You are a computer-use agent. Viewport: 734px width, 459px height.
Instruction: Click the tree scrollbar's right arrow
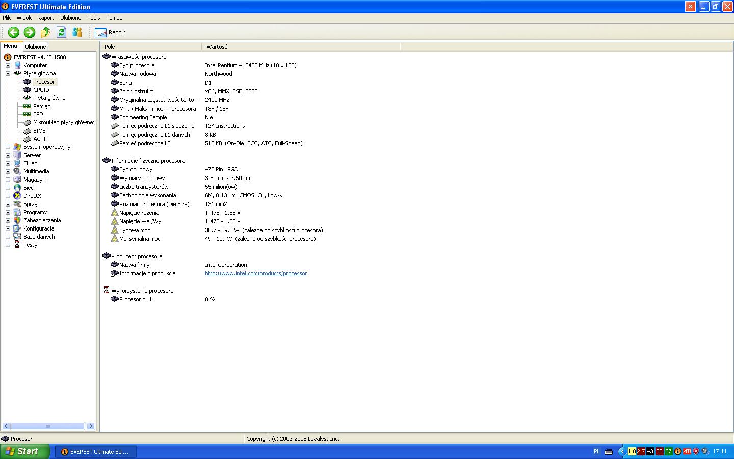(91, 426)
